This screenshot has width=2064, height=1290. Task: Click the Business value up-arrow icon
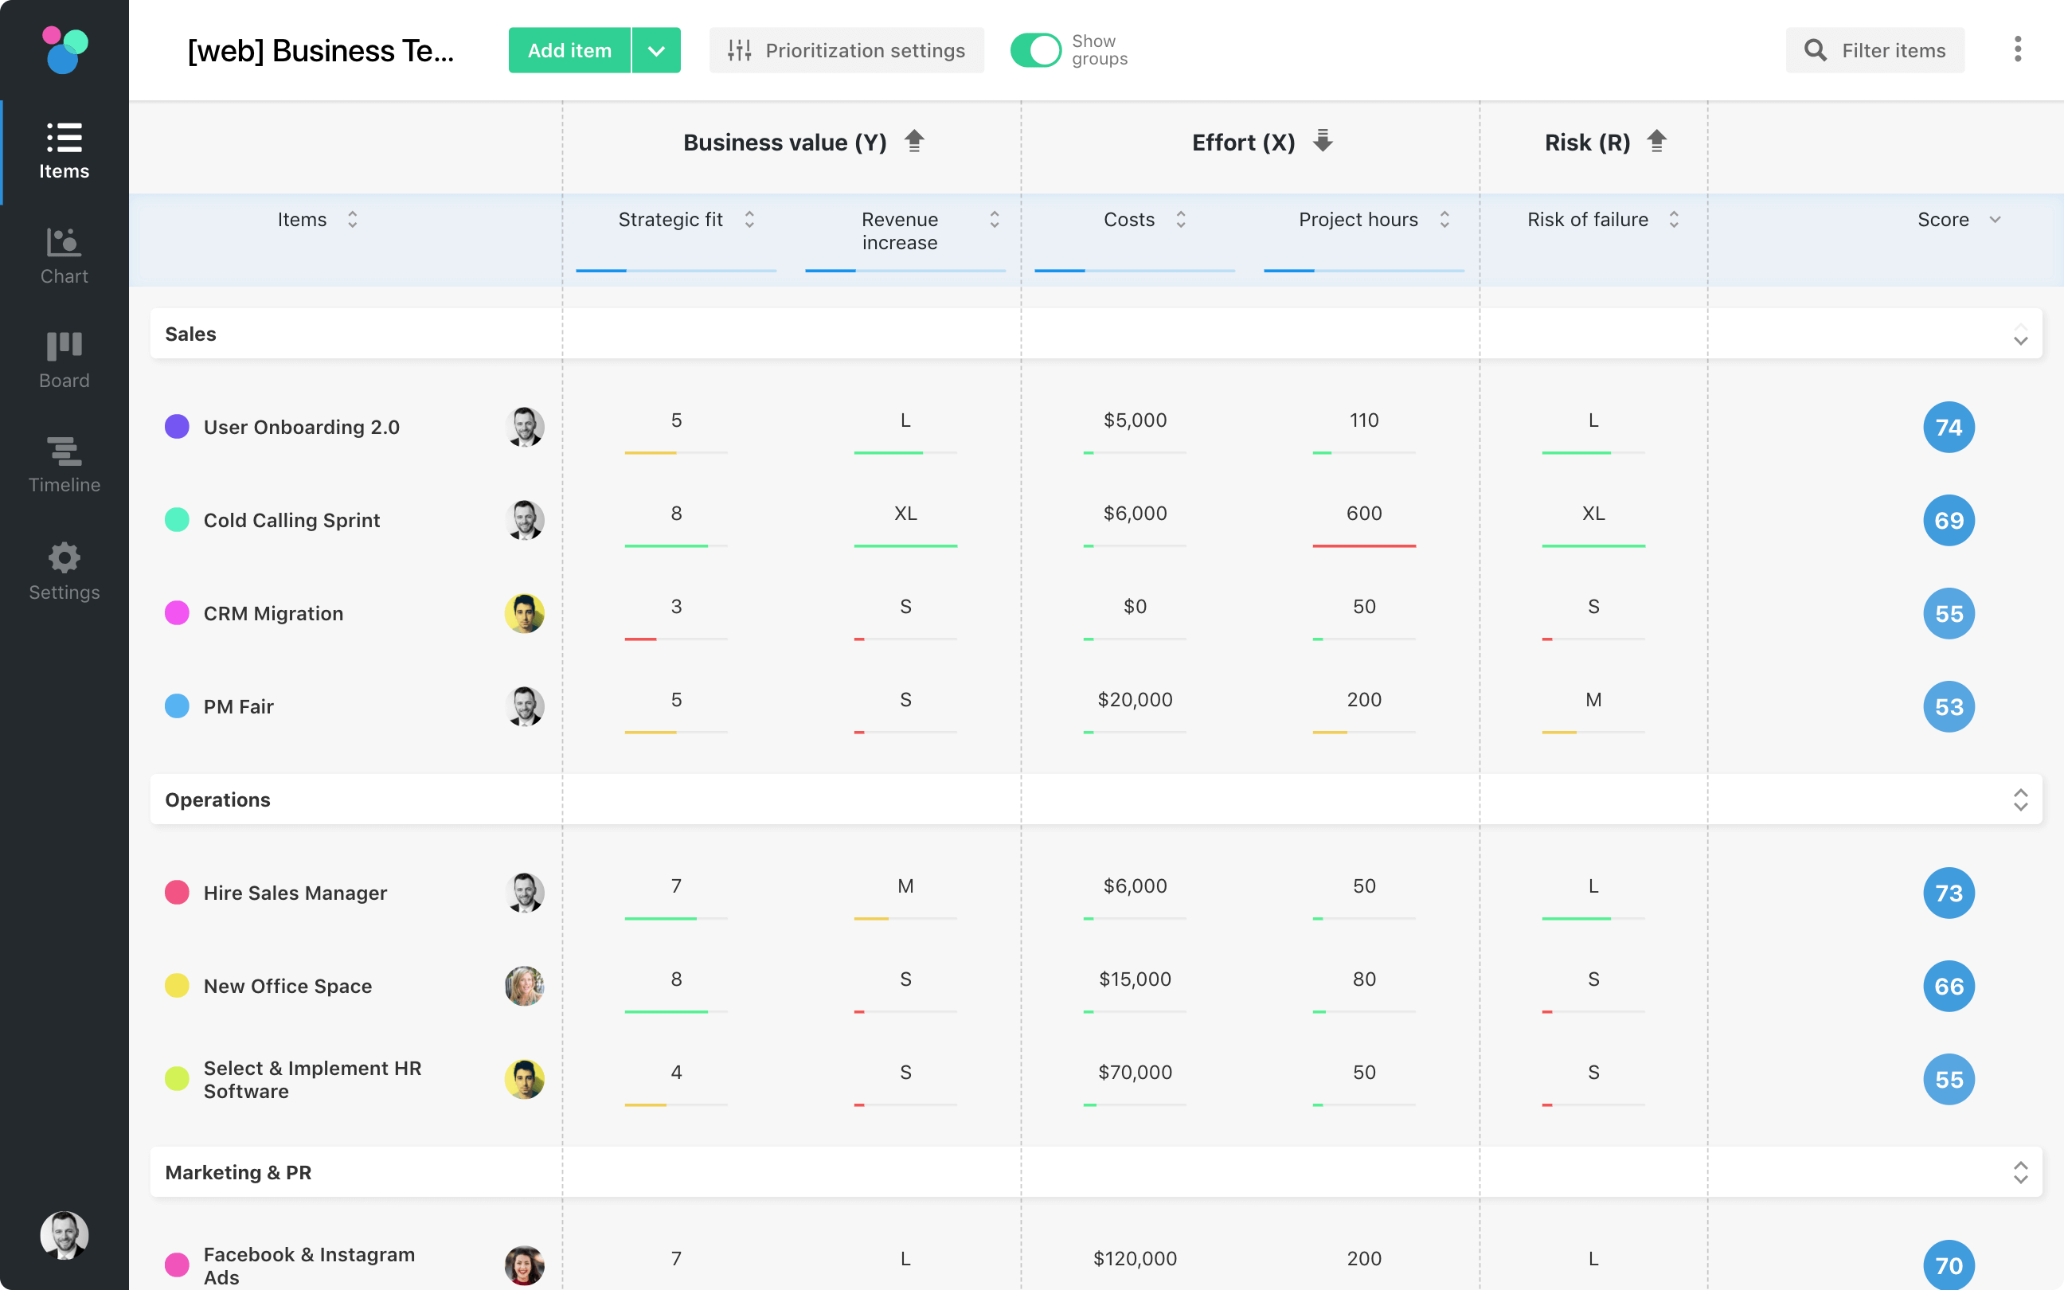coord(914,141)
